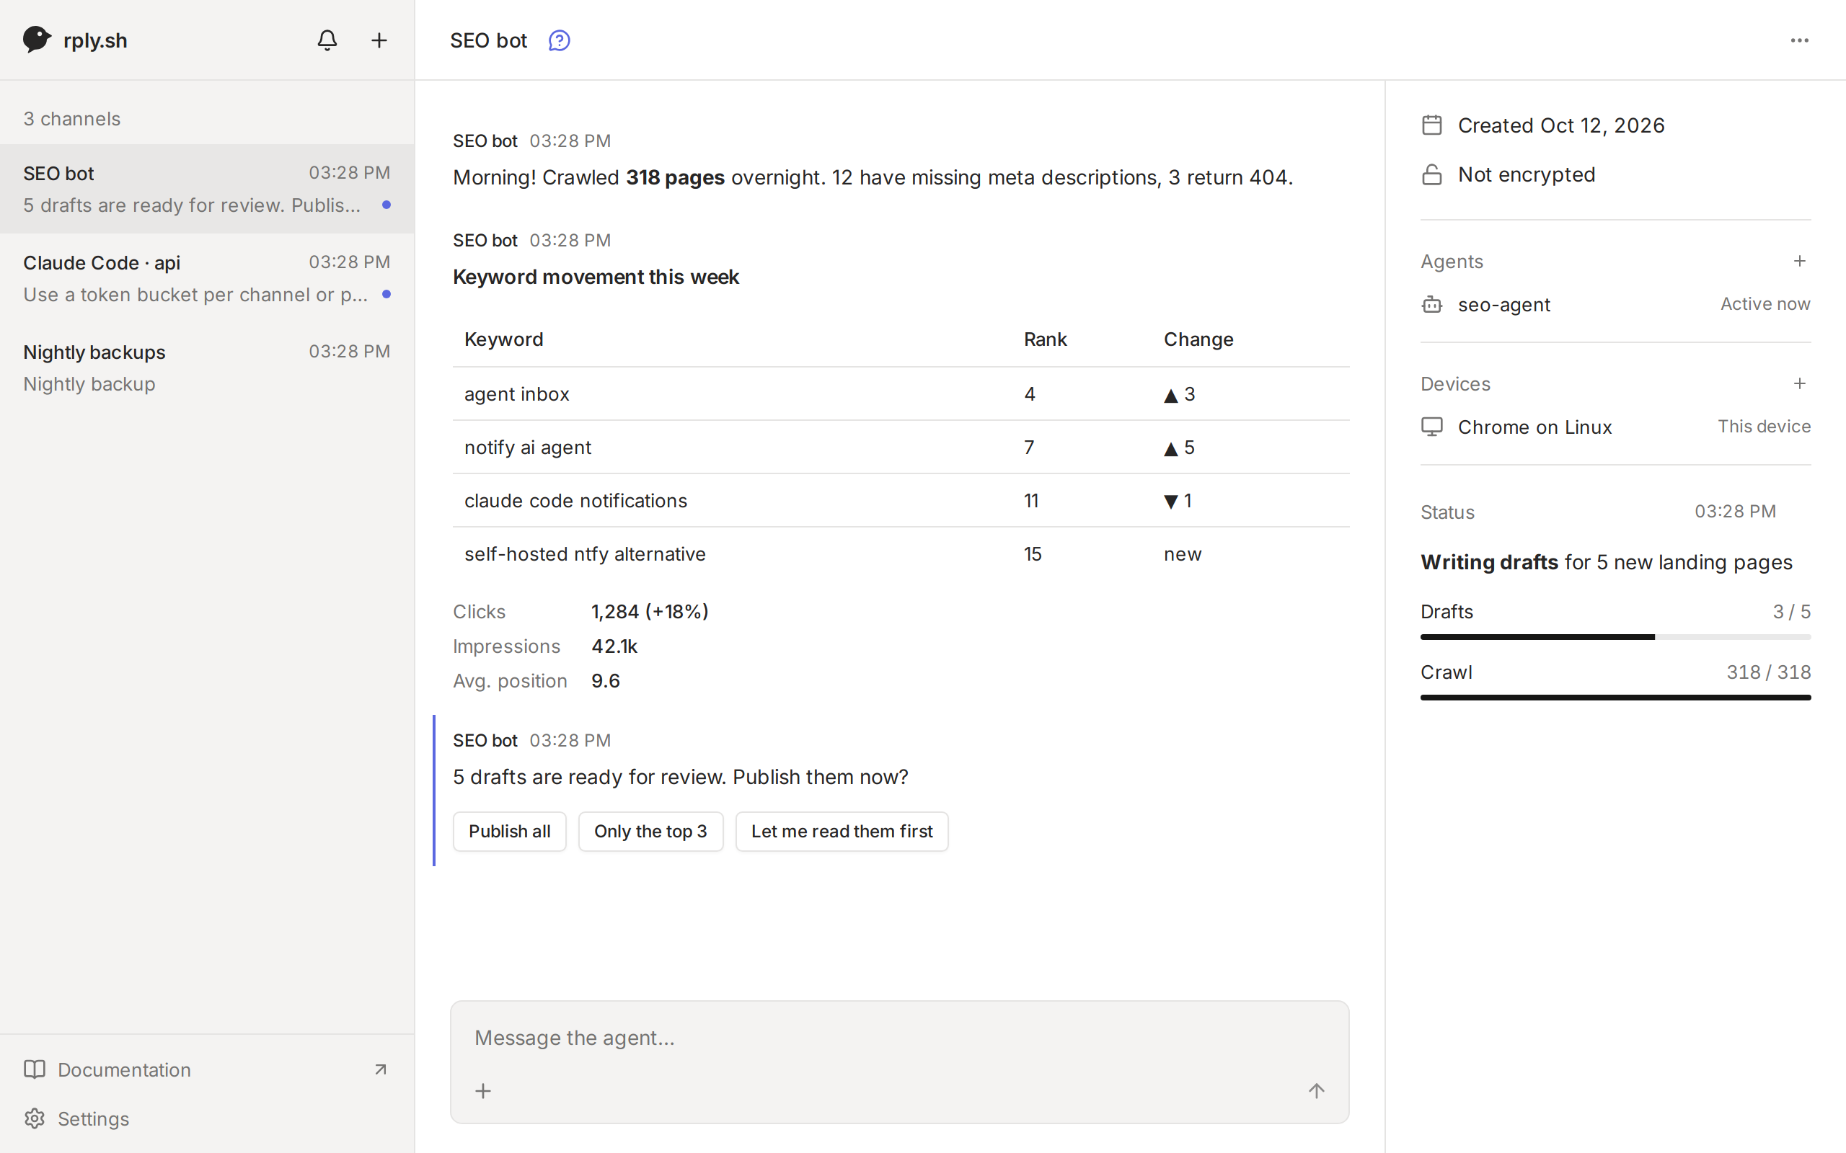Click the Crawl progress bar
The height and width of the screenshot is (1153, 1846).
[1616, 697]
